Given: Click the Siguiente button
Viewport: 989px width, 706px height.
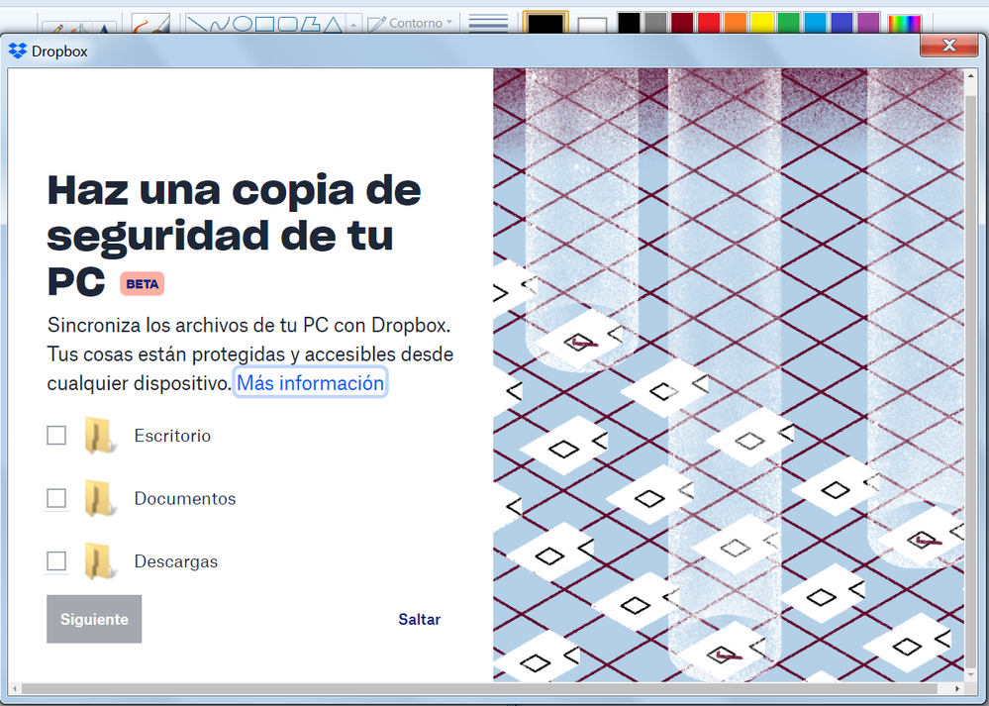Looking at the screenshot, I should (94, 619).
